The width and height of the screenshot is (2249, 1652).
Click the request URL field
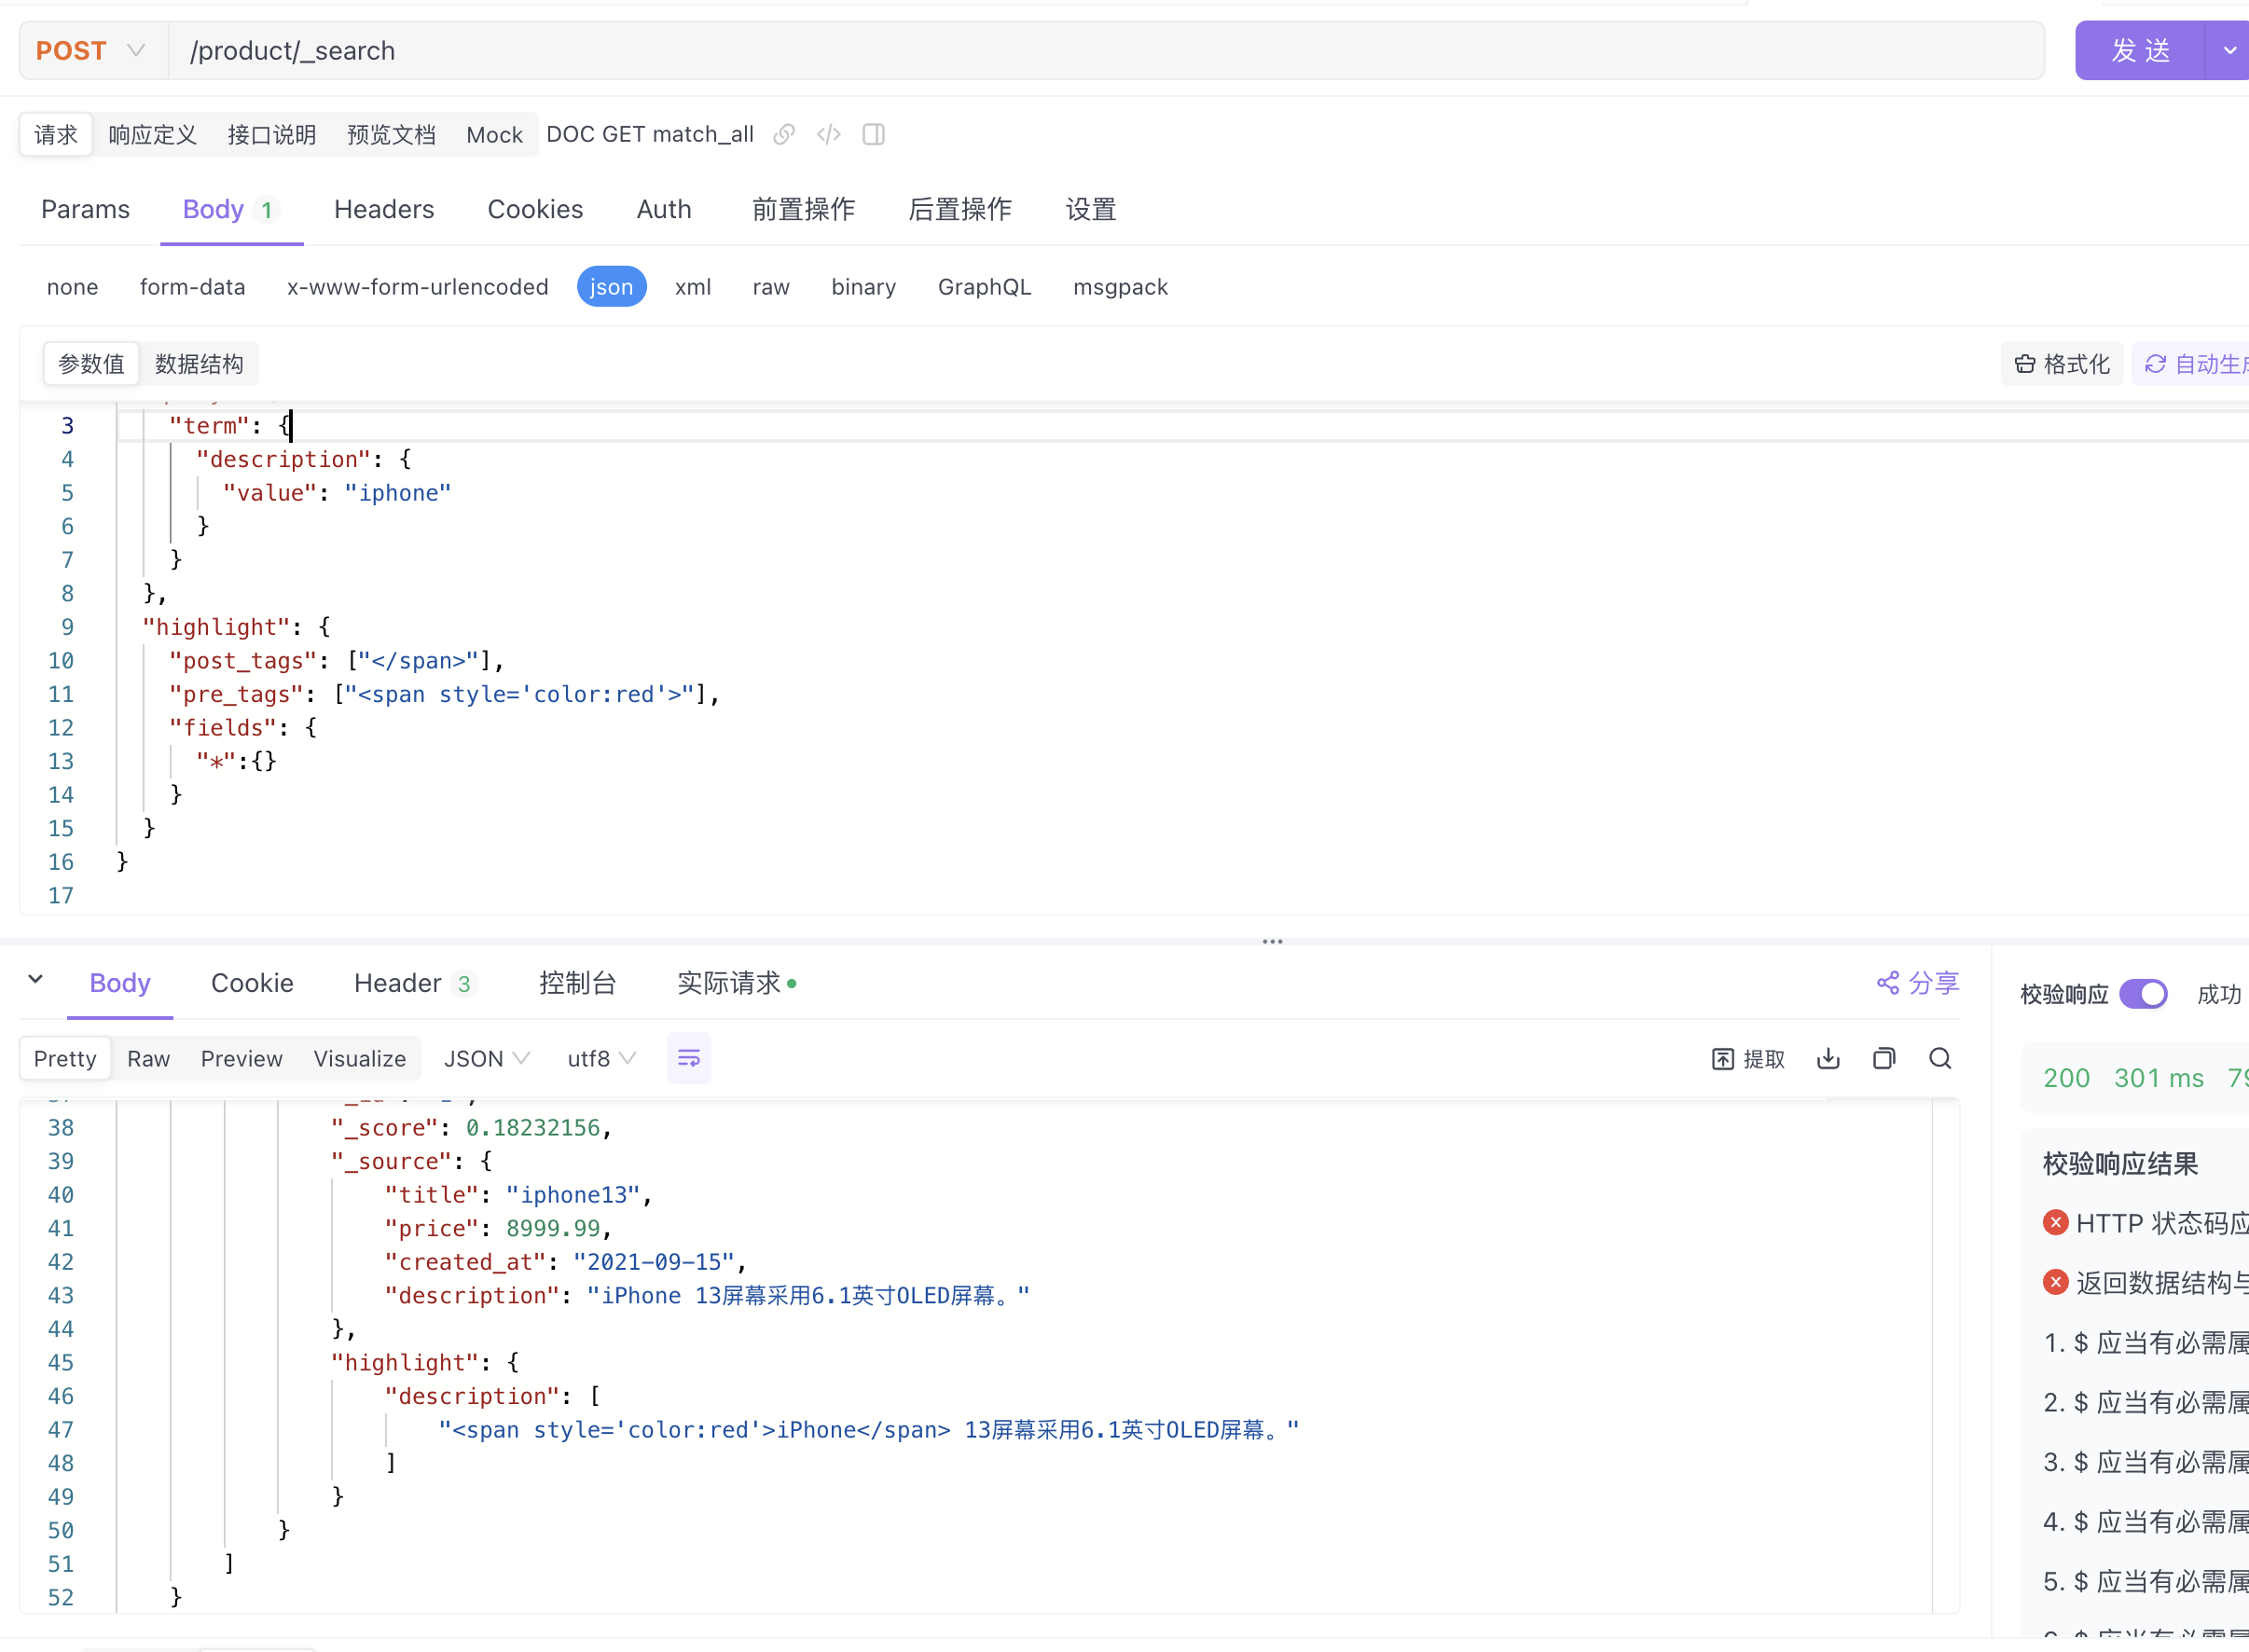pos(1105,50)
